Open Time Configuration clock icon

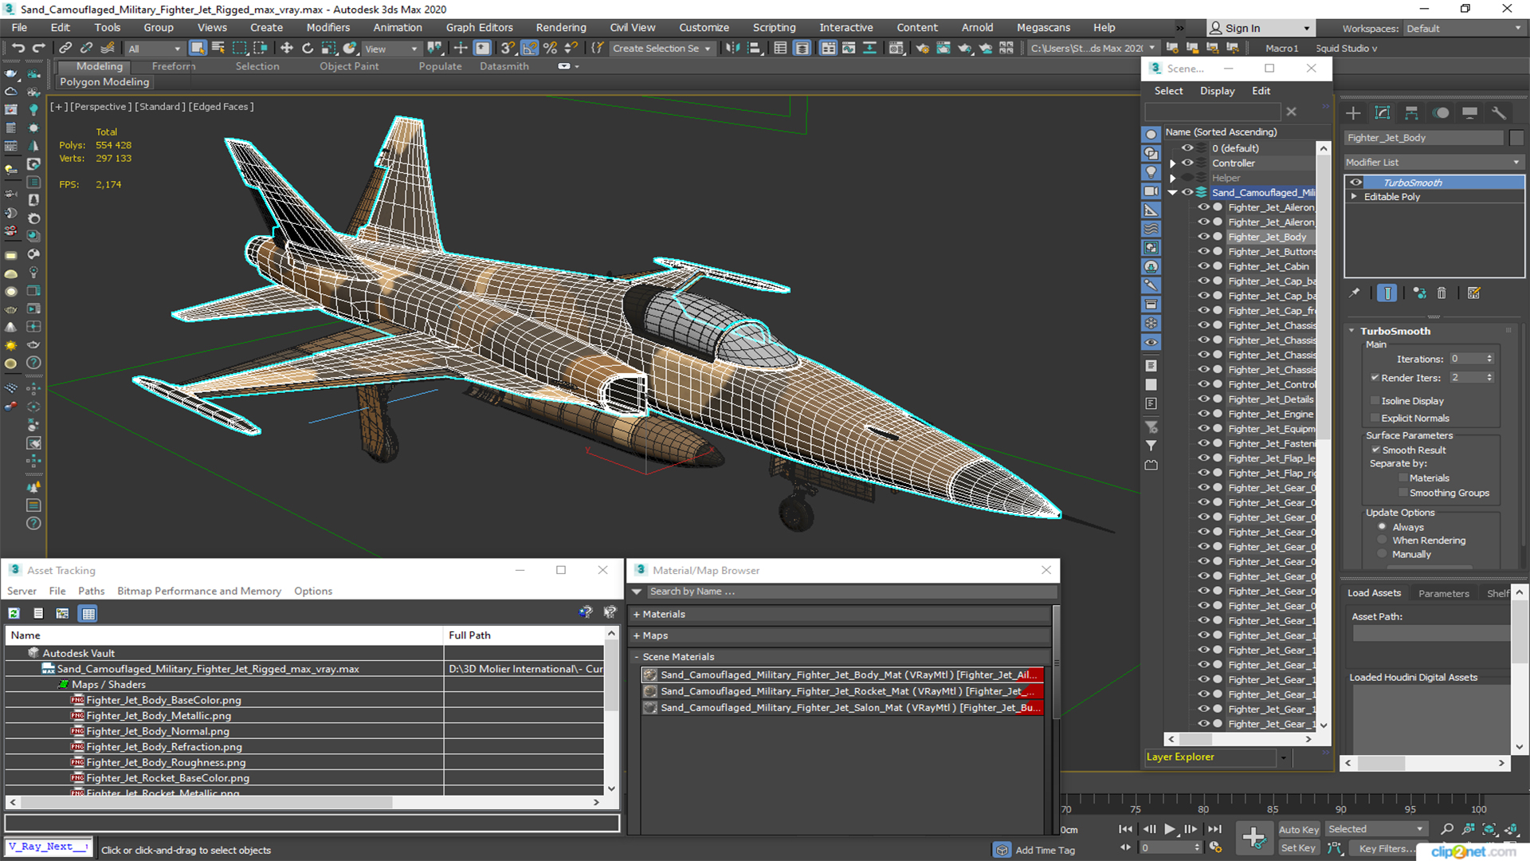coord(1215,847)
